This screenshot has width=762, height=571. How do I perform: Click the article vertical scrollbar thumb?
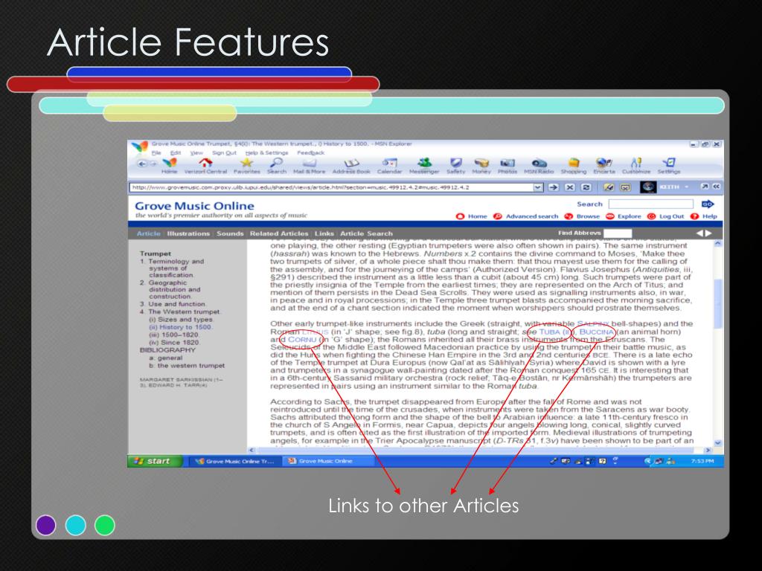pos(718,303)
